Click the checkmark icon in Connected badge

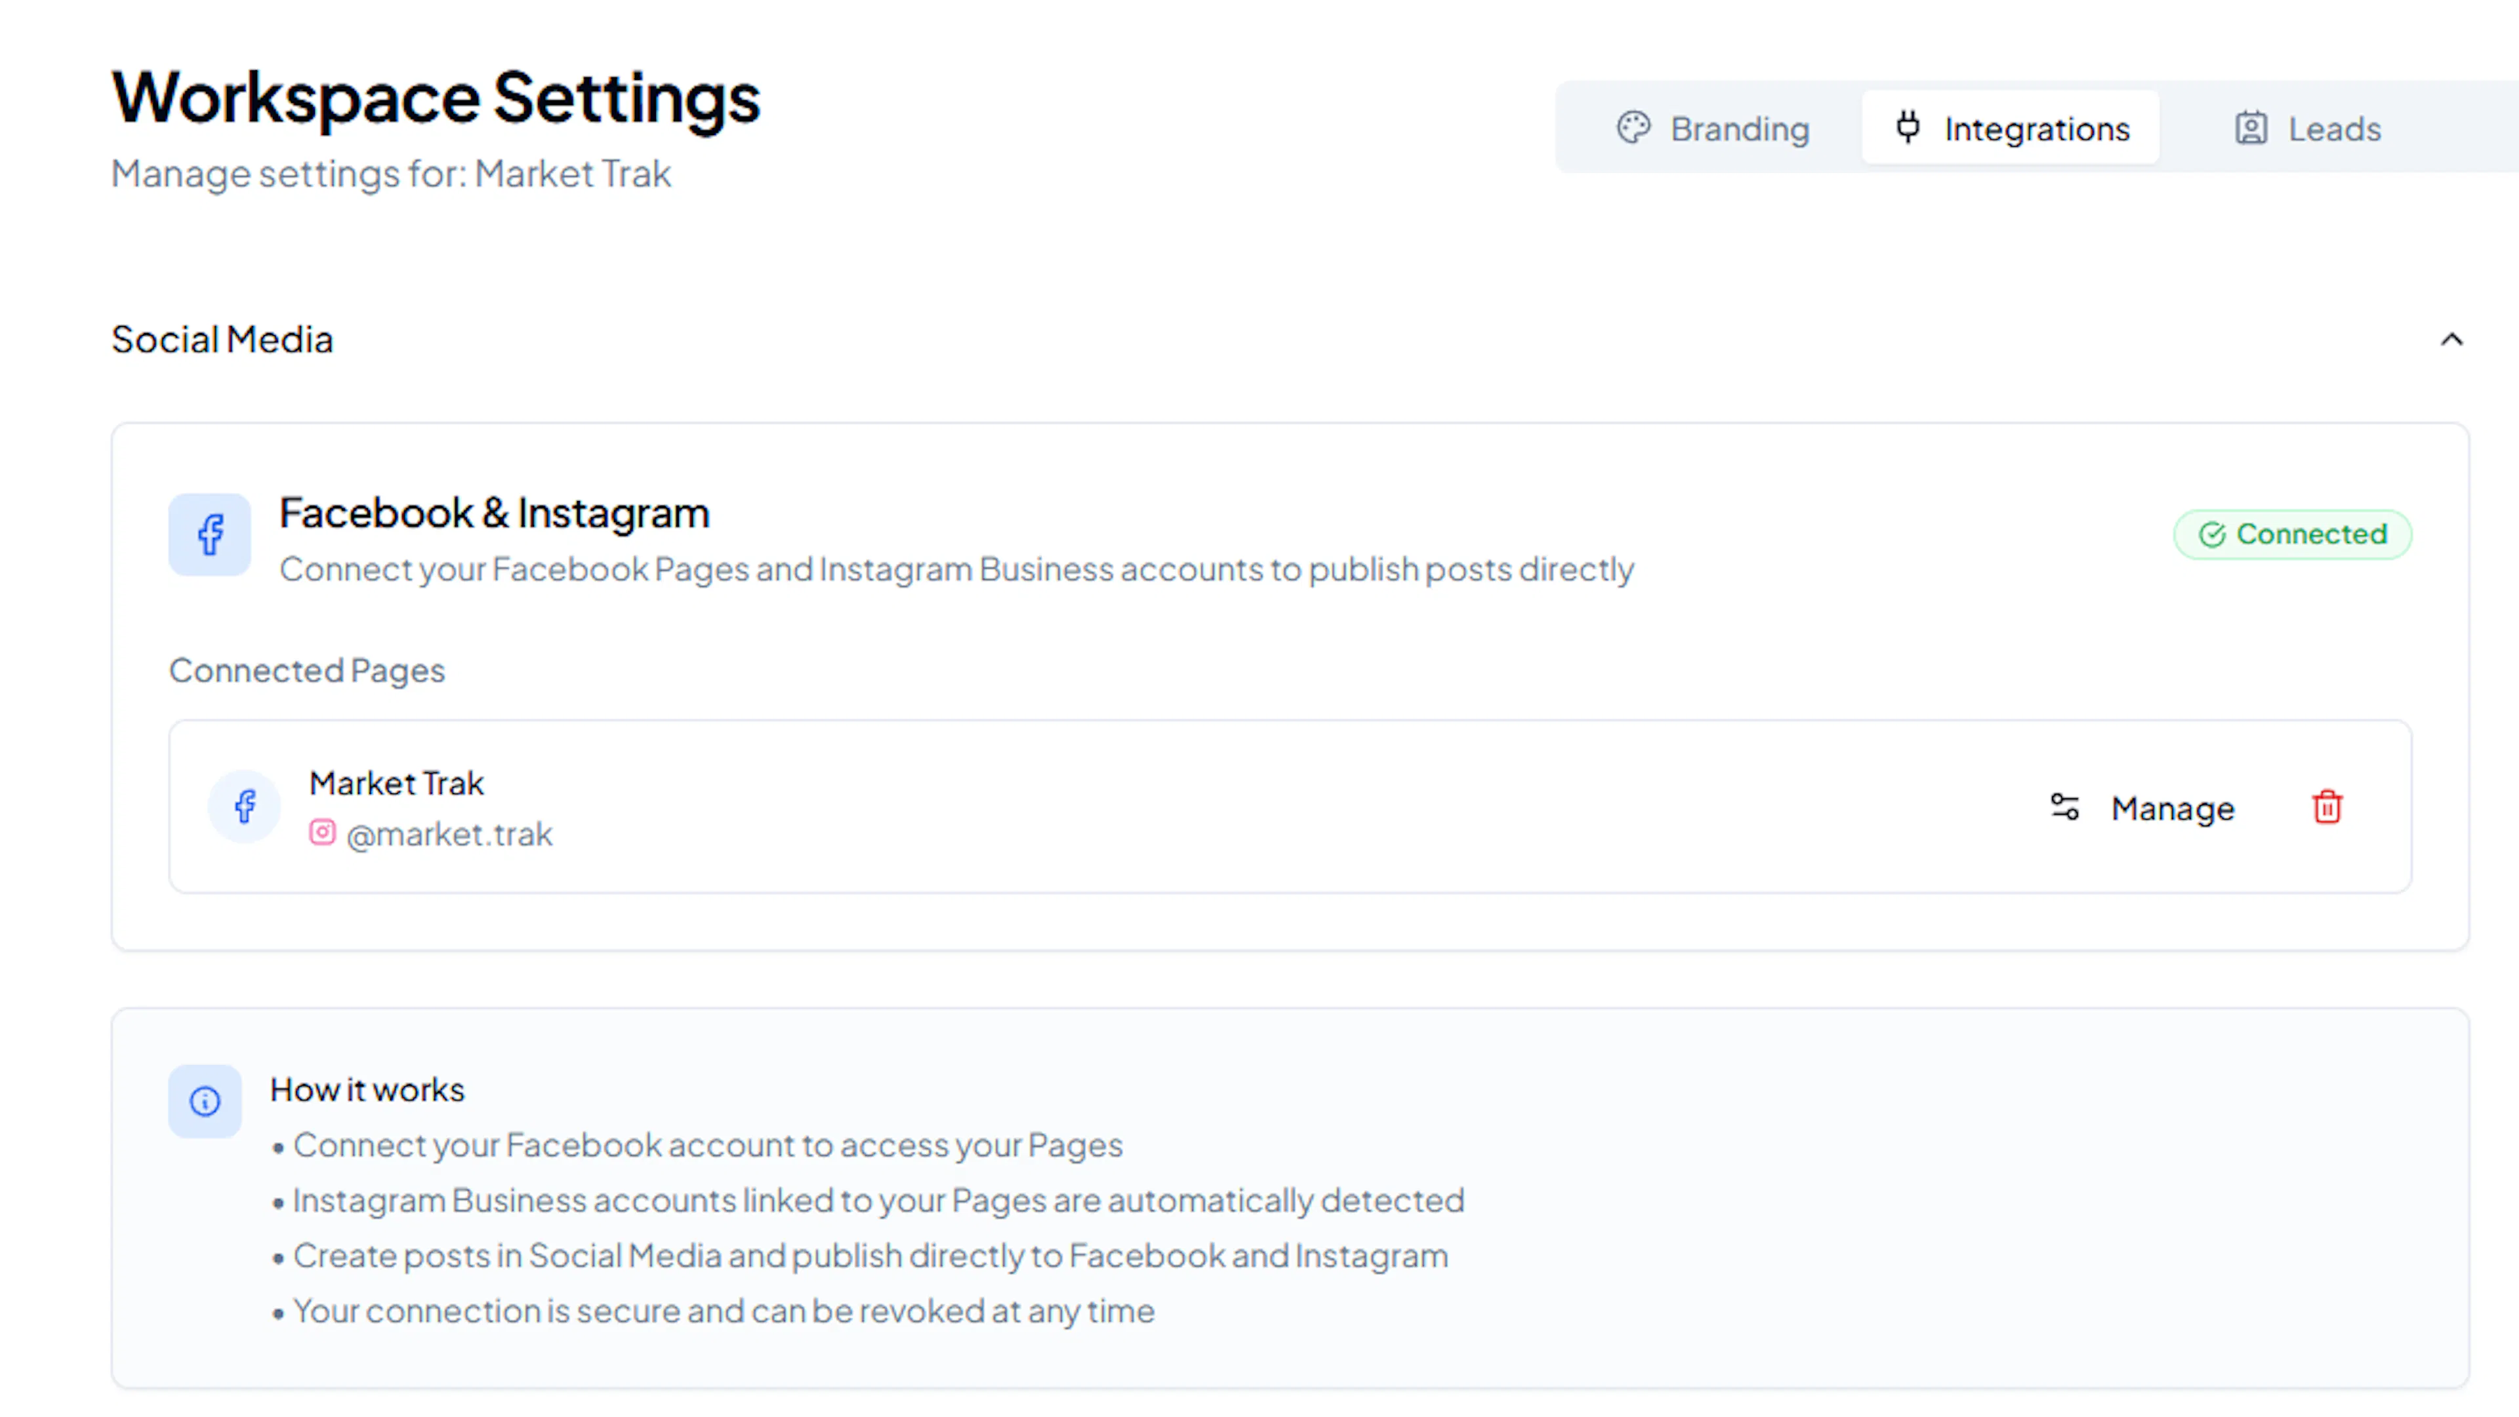2212,534
